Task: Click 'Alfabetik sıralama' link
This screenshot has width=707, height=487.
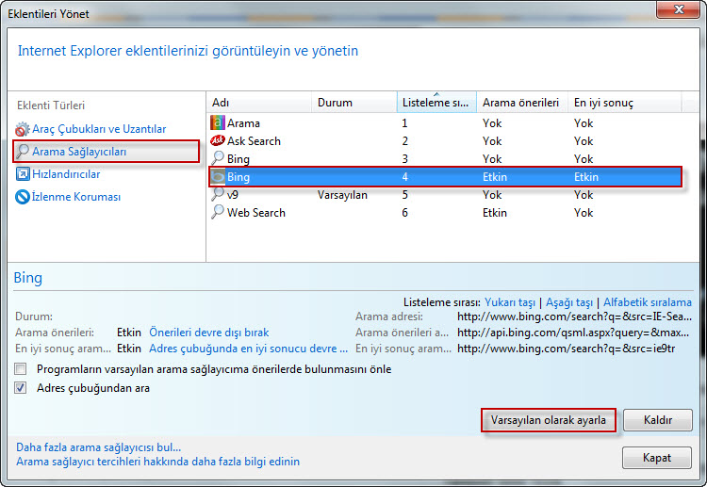Action: [x=648, y=302]
